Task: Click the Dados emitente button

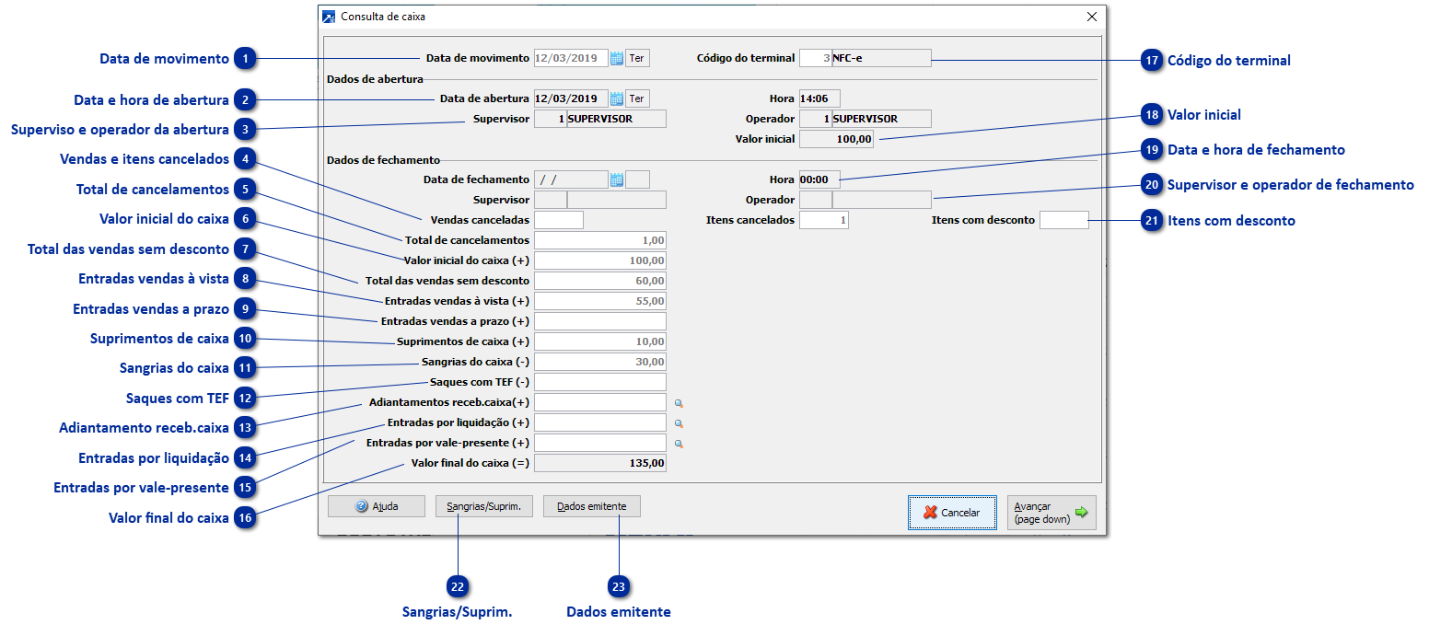Action: pos(591,506)
